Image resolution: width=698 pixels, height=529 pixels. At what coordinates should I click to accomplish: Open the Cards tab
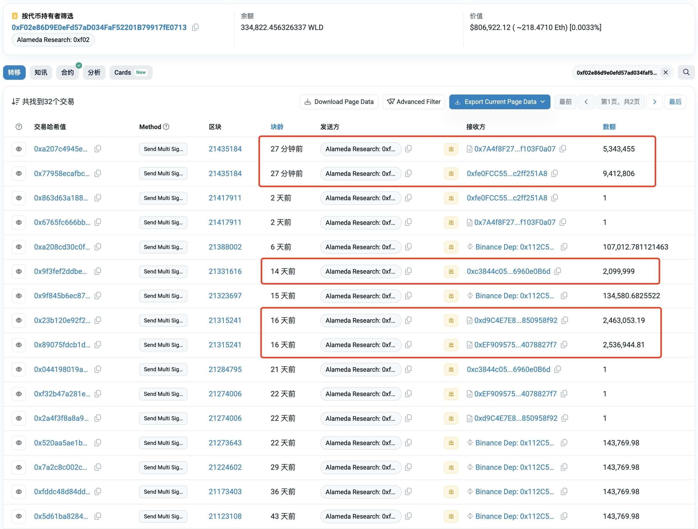coord(131,72)
